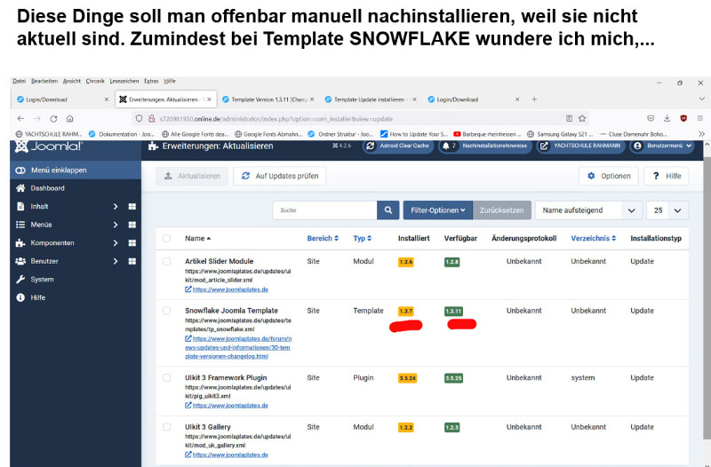Open the Name aufsteigend sort dropdown

click(588, 210)
